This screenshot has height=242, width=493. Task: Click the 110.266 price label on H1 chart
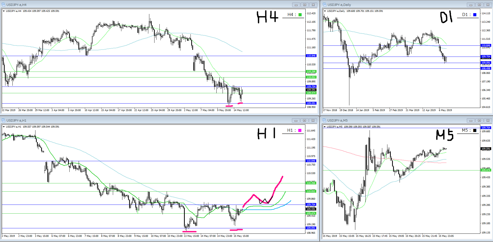tap(311, 183)
